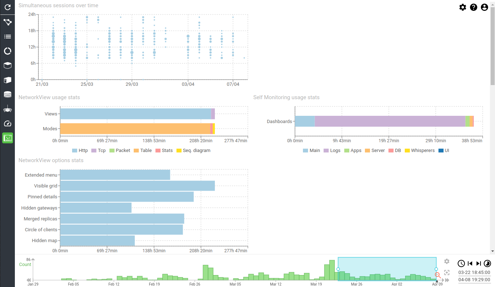Screen dimensions: 495x287
Task: Click the Pinned details bar
Action: coord(127,197)
